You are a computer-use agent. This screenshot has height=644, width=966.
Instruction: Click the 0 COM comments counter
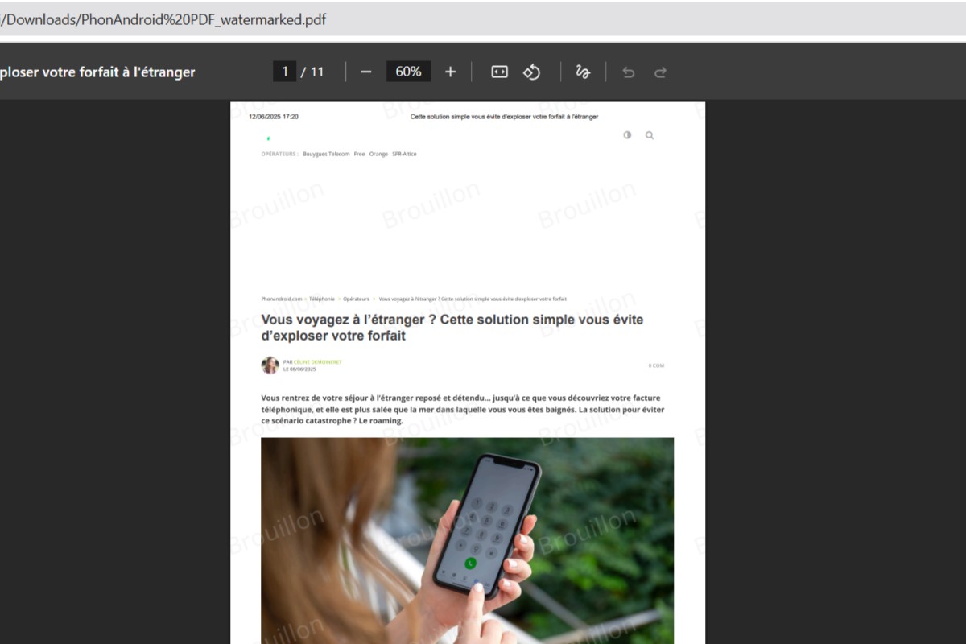pyautogui.click(x=656, y=365)
